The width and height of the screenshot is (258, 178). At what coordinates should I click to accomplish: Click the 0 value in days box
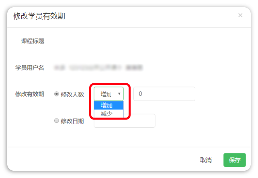coord(140,94)
